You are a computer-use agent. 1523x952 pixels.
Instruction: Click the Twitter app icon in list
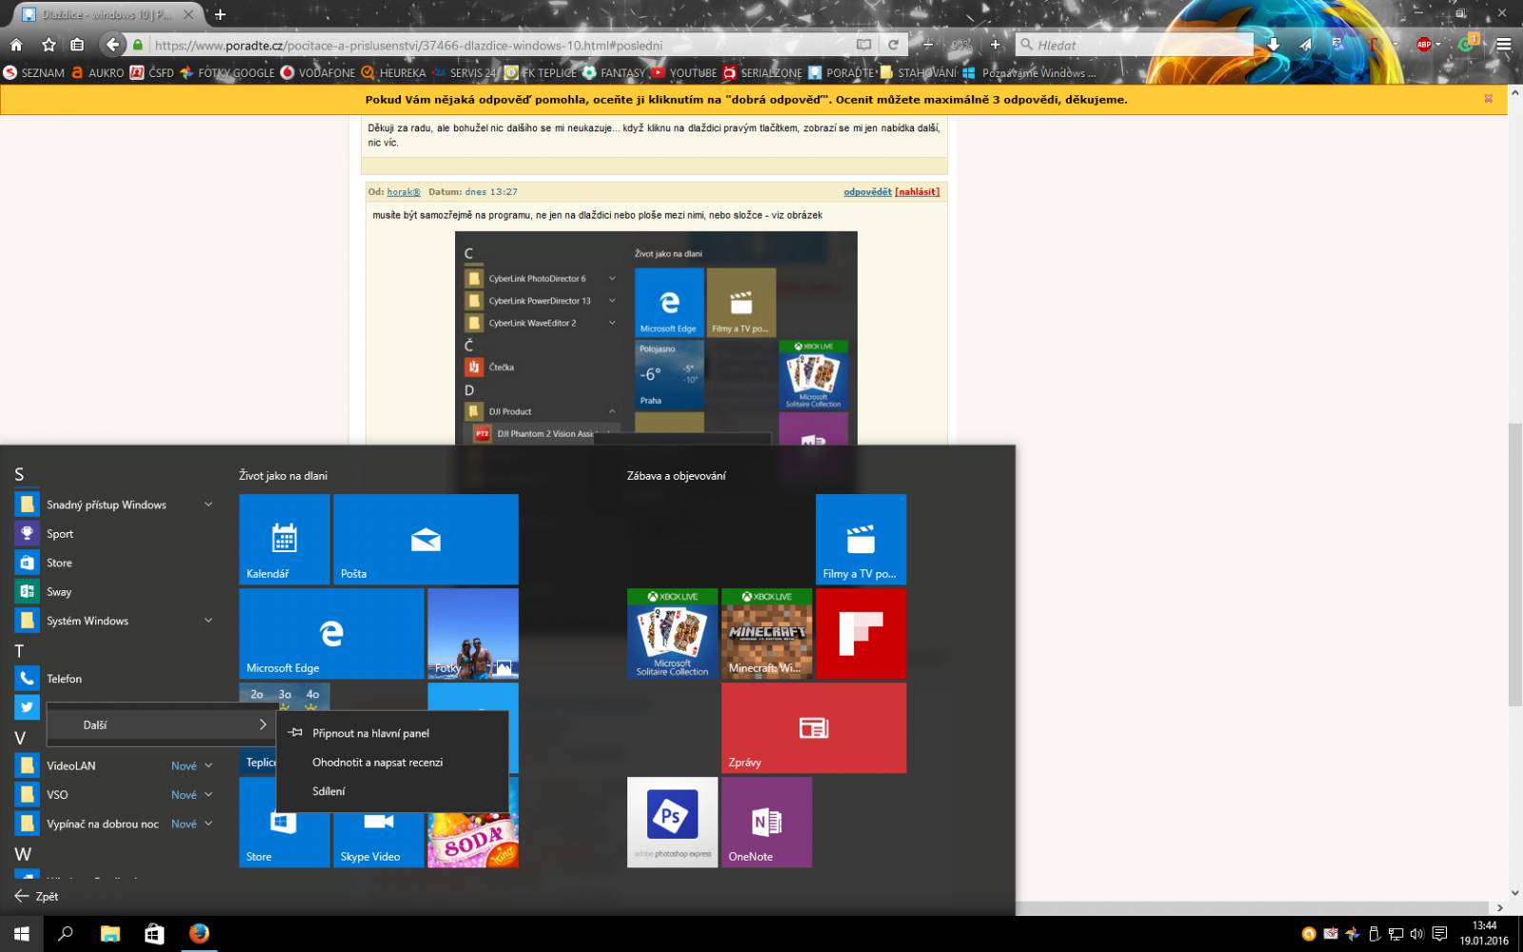click(x=27, y=707)
